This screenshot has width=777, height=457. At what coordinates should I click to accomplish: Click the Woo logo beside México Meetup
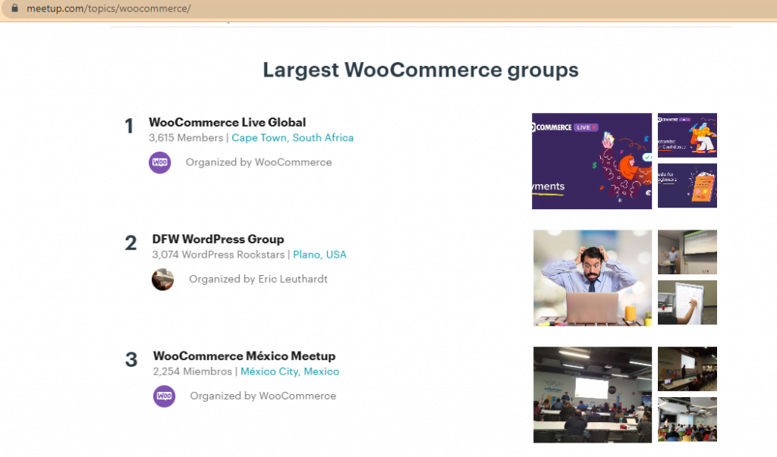point(164,396)
